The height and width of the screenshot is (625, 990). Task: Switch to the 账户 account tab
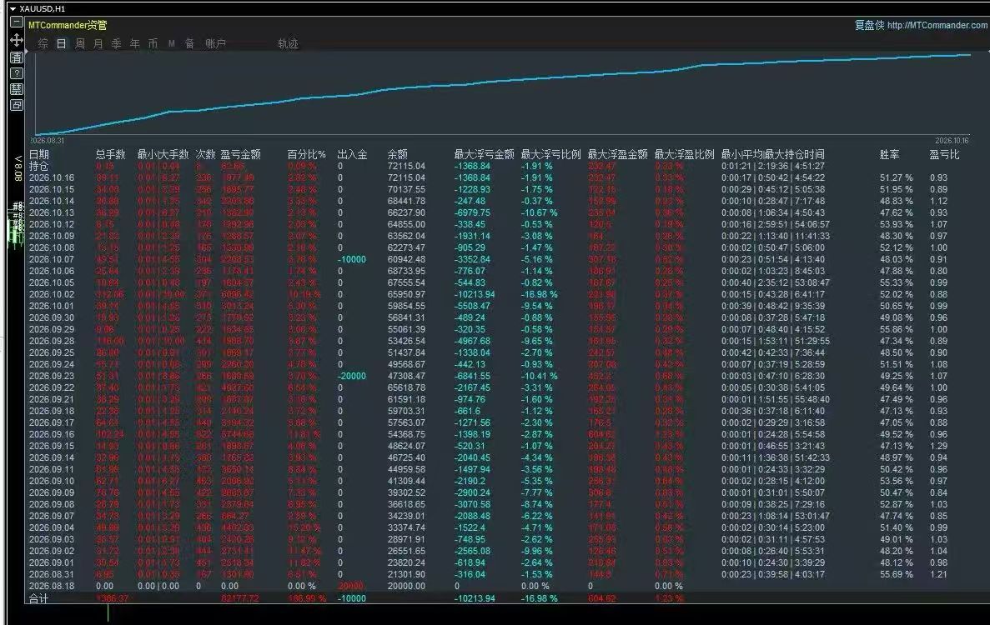[x=215, y=43]
